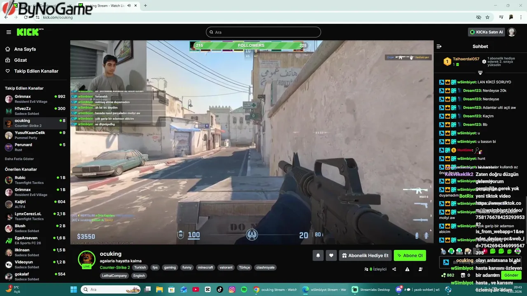Viewport: 527px width, 296px height.
Task: Open Instagram from the taskbar
Action: coord(232,289)
